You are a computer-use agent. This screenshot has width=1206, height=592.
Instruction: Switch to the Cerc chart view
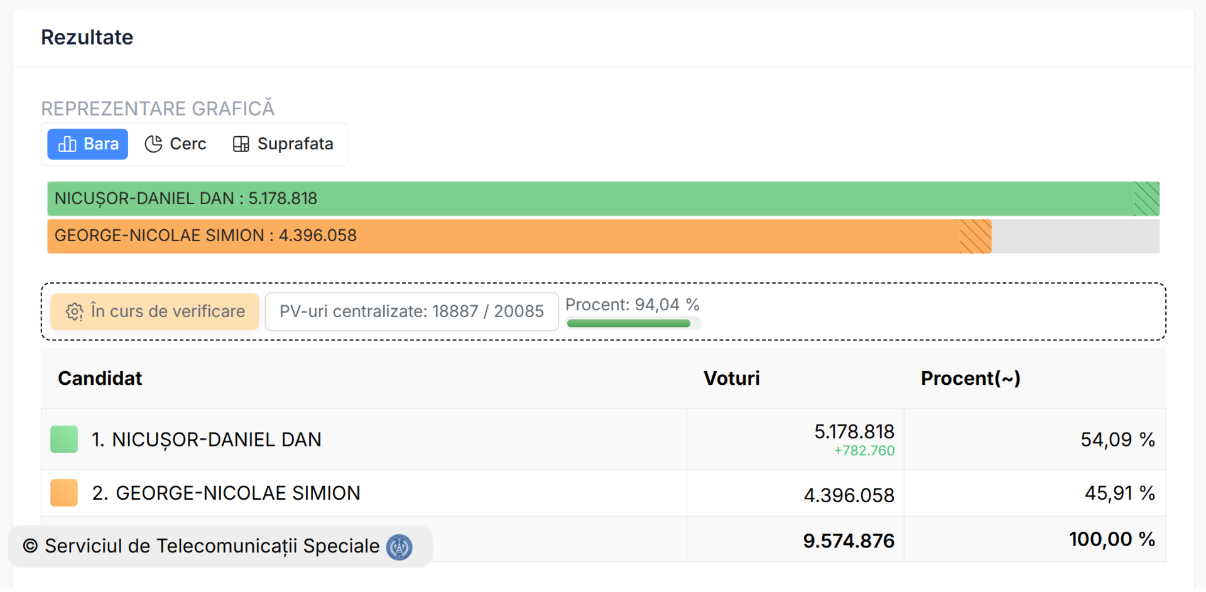point(176,144)
